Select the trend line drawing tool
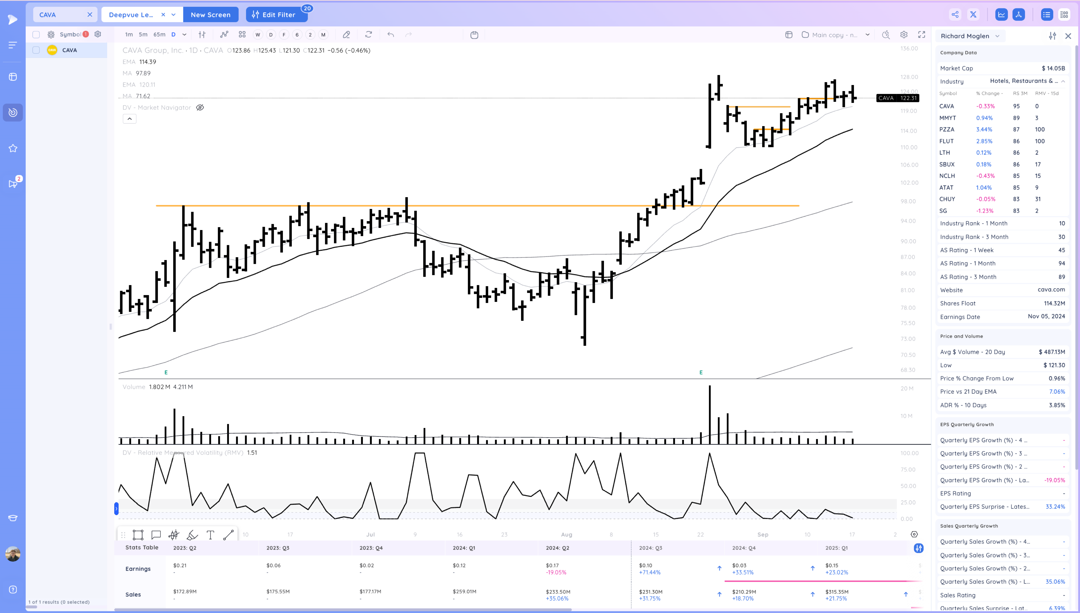 coord(228,535)
